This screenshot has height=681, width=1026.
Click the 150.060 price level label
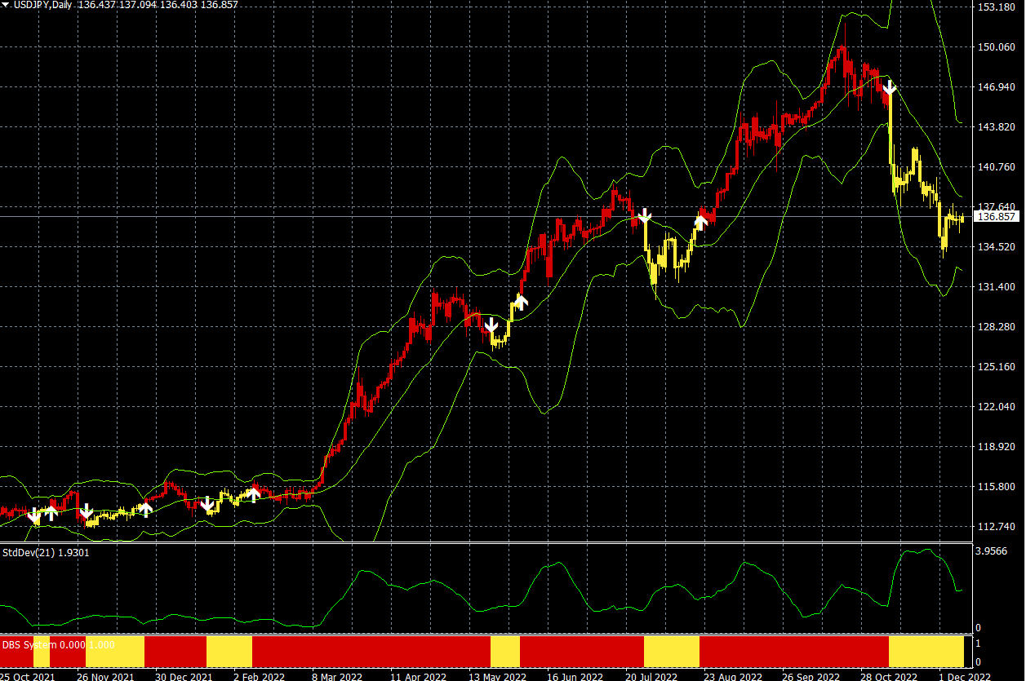click(x=997, y=47)
